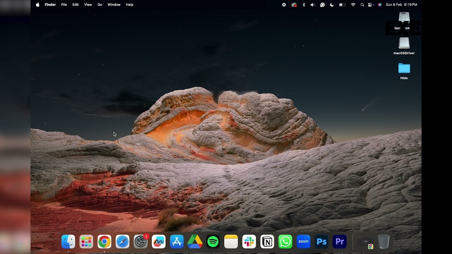Open Slack from the Dock

(249, 242)
